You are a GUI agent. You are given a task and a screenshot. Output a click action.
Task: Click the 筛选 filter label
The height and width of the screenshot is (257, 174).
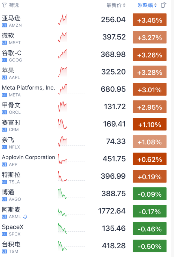point(14,5)
